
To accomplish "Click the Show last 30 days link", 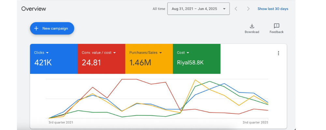I will [x=273, y=9].
